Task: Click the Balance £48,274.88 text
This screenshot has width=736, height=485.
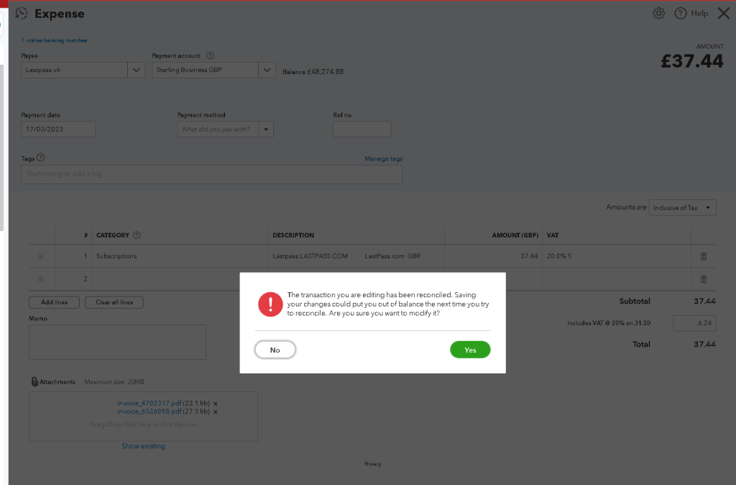Action: 313,72
